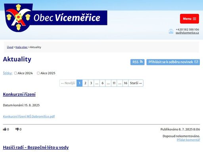203x152 pixels.
Task: Open the RSS feed button
Action: pos(138,62)
